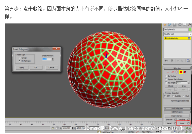Select Vertex sub-object level

168,72
